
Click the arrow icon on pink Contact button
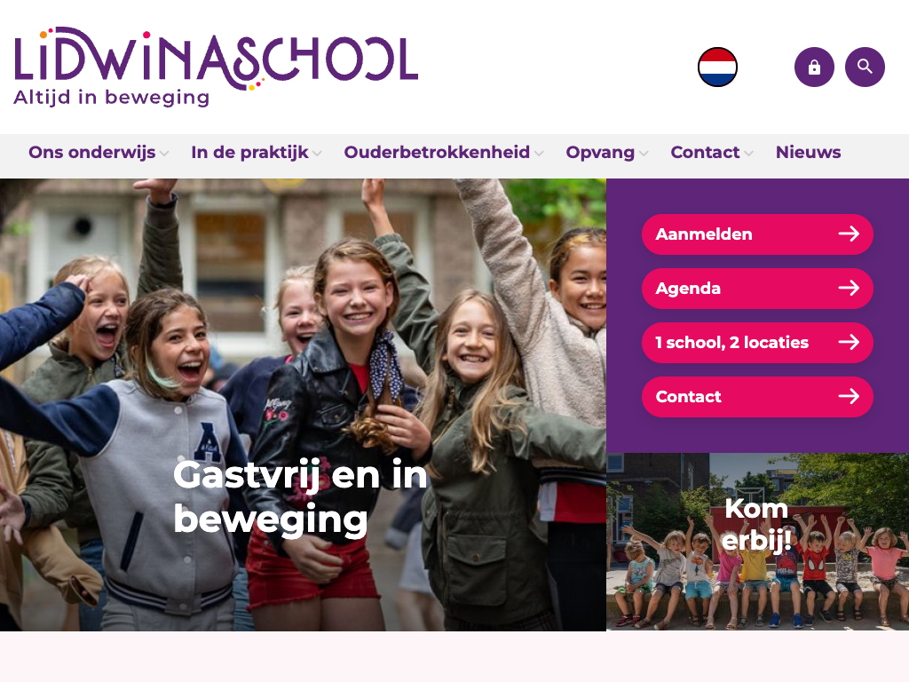click(849, 396)
